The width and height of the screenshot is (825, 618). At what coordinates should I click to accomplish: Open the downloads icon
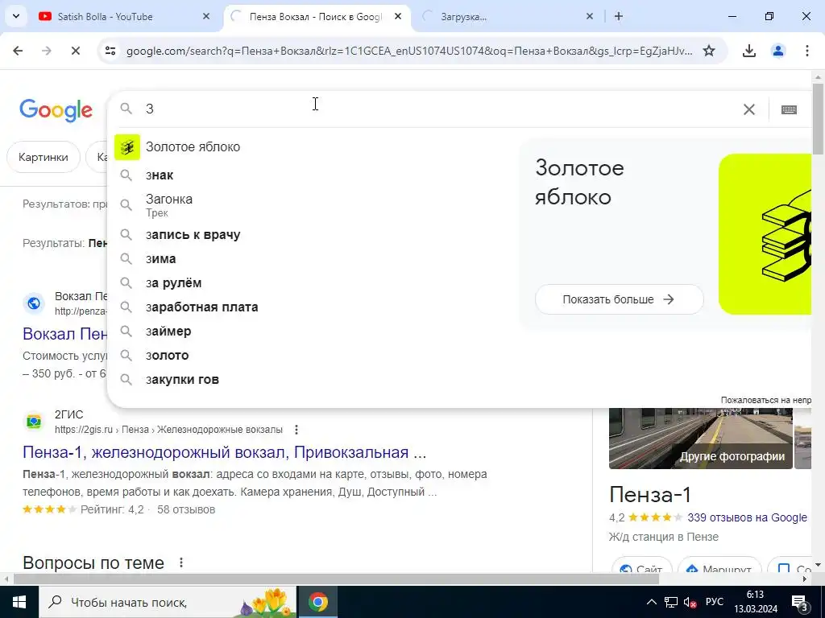point(749,51)
